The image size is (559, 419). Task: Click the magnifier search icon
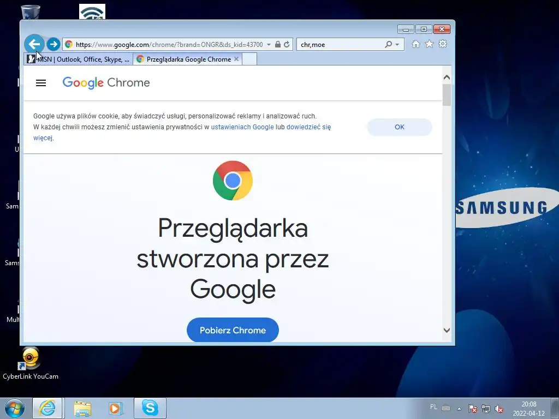tap(388, 45)
